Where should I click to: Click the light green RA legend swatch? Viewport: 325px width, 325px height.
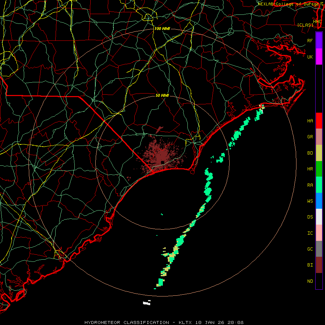(319, 185)
